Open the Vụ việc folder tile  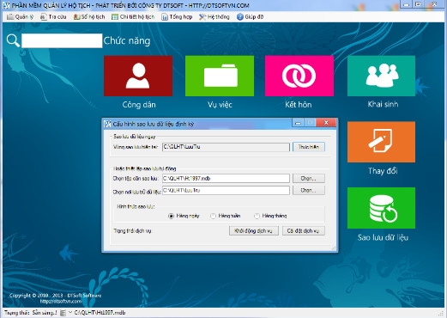point(220,76)
